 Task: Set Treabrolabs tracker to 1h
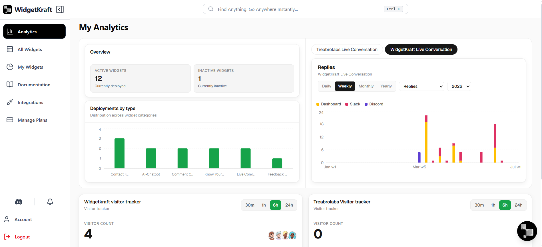coord(493,205)
